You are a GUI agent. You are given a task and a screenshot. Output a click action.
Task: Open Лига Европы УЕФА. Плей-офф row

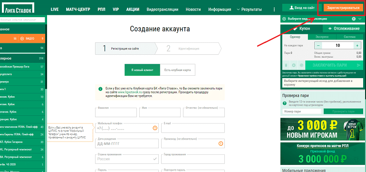tap(23, 134)
